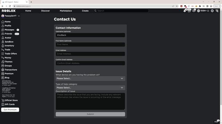Go to the Home top navigation item

pyautogui.click(x=28, y=11)
